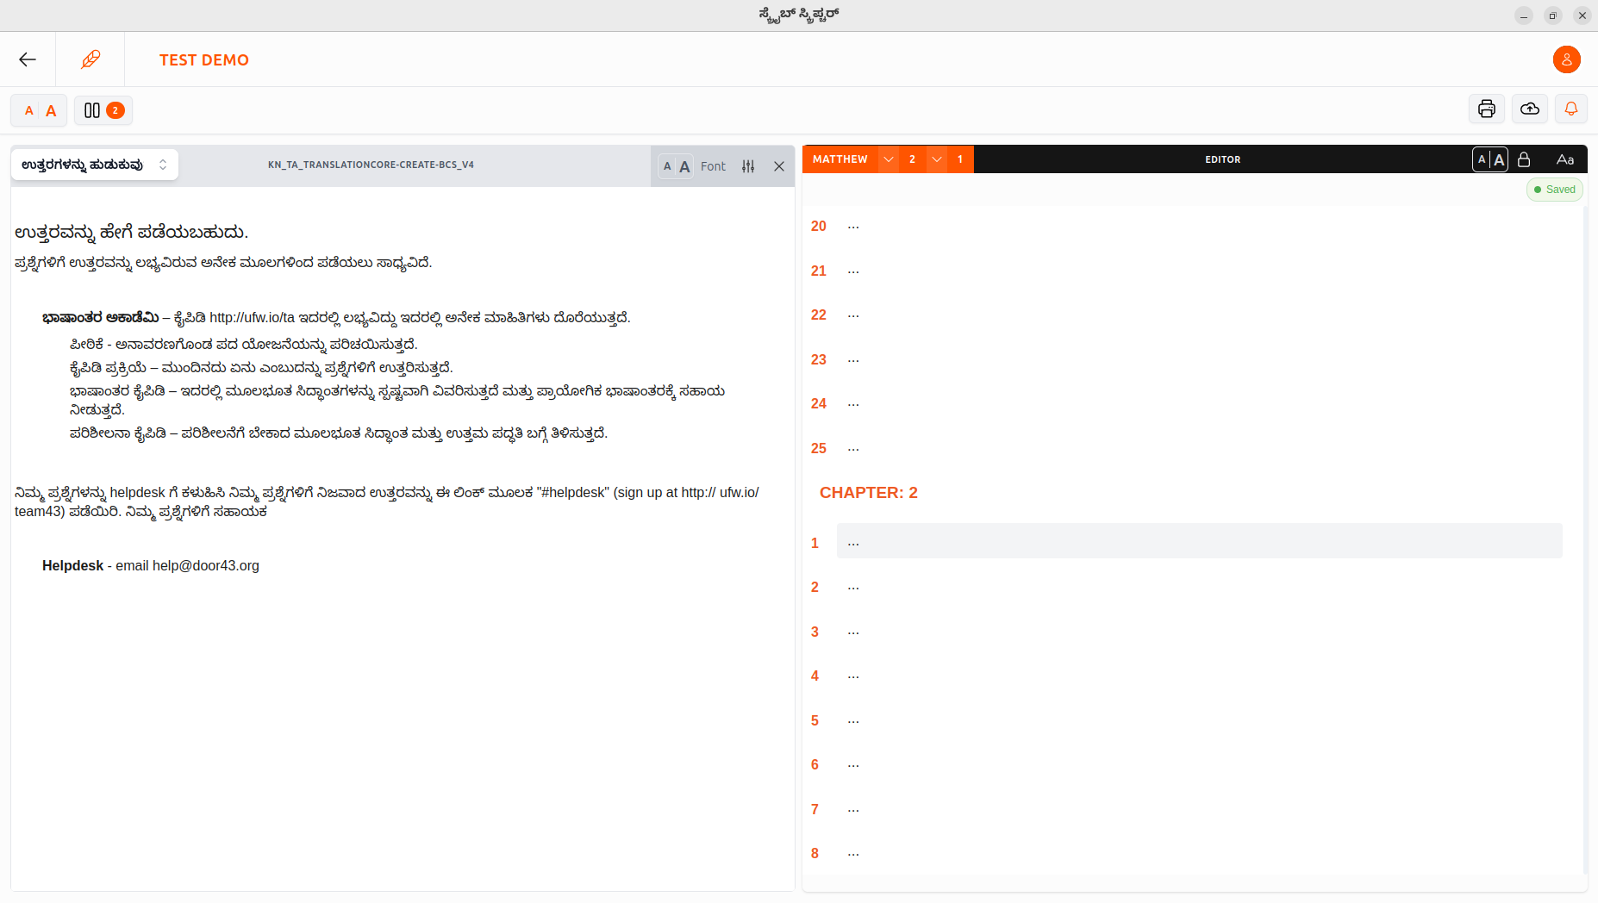Screen dimensions: 1598x903
Task: Decrease font size with the small A toggle
Action: tap(29, 110)
